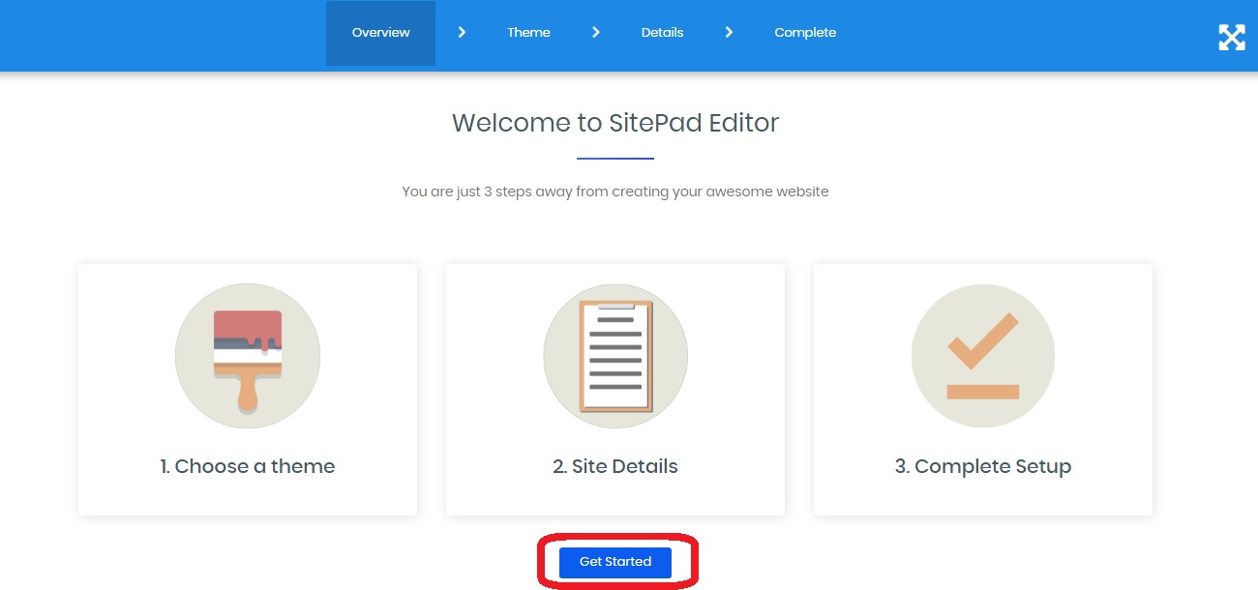1258x590 pixels.
Task: Click the paintbrush theme icon
Action: pyautogui.click(x=248, y=356)
